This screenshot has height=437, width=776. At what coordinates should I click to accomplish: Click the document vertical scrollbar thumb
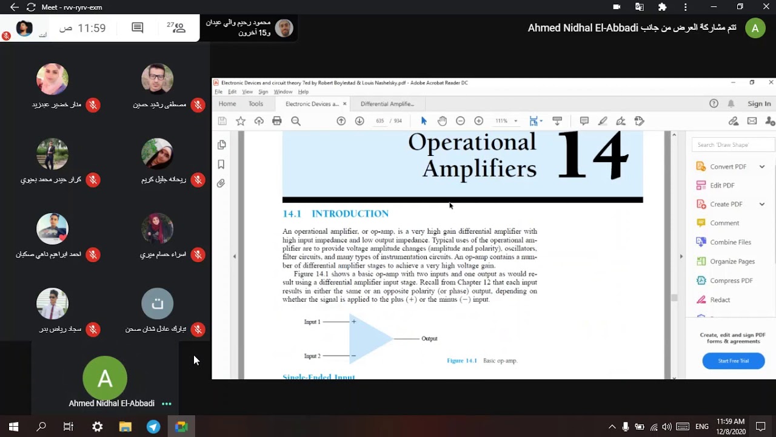pyautogui.click(x=674, y=297)
